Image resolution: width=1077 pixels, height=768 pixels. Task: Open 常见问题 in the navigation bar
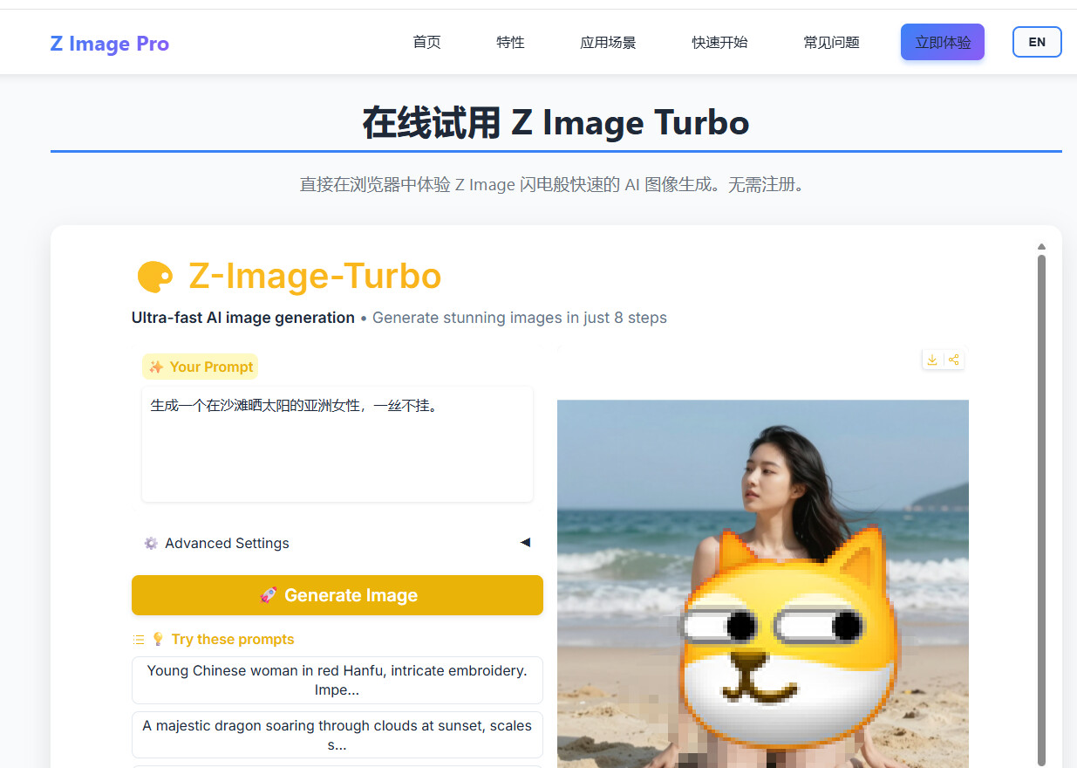[831, 42]
